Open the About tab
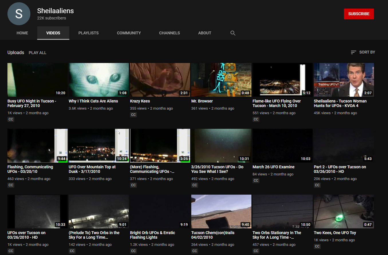Image resolution: width=388 pixels, height=255 pixels. pyautogui.click(x=205, y=33)
